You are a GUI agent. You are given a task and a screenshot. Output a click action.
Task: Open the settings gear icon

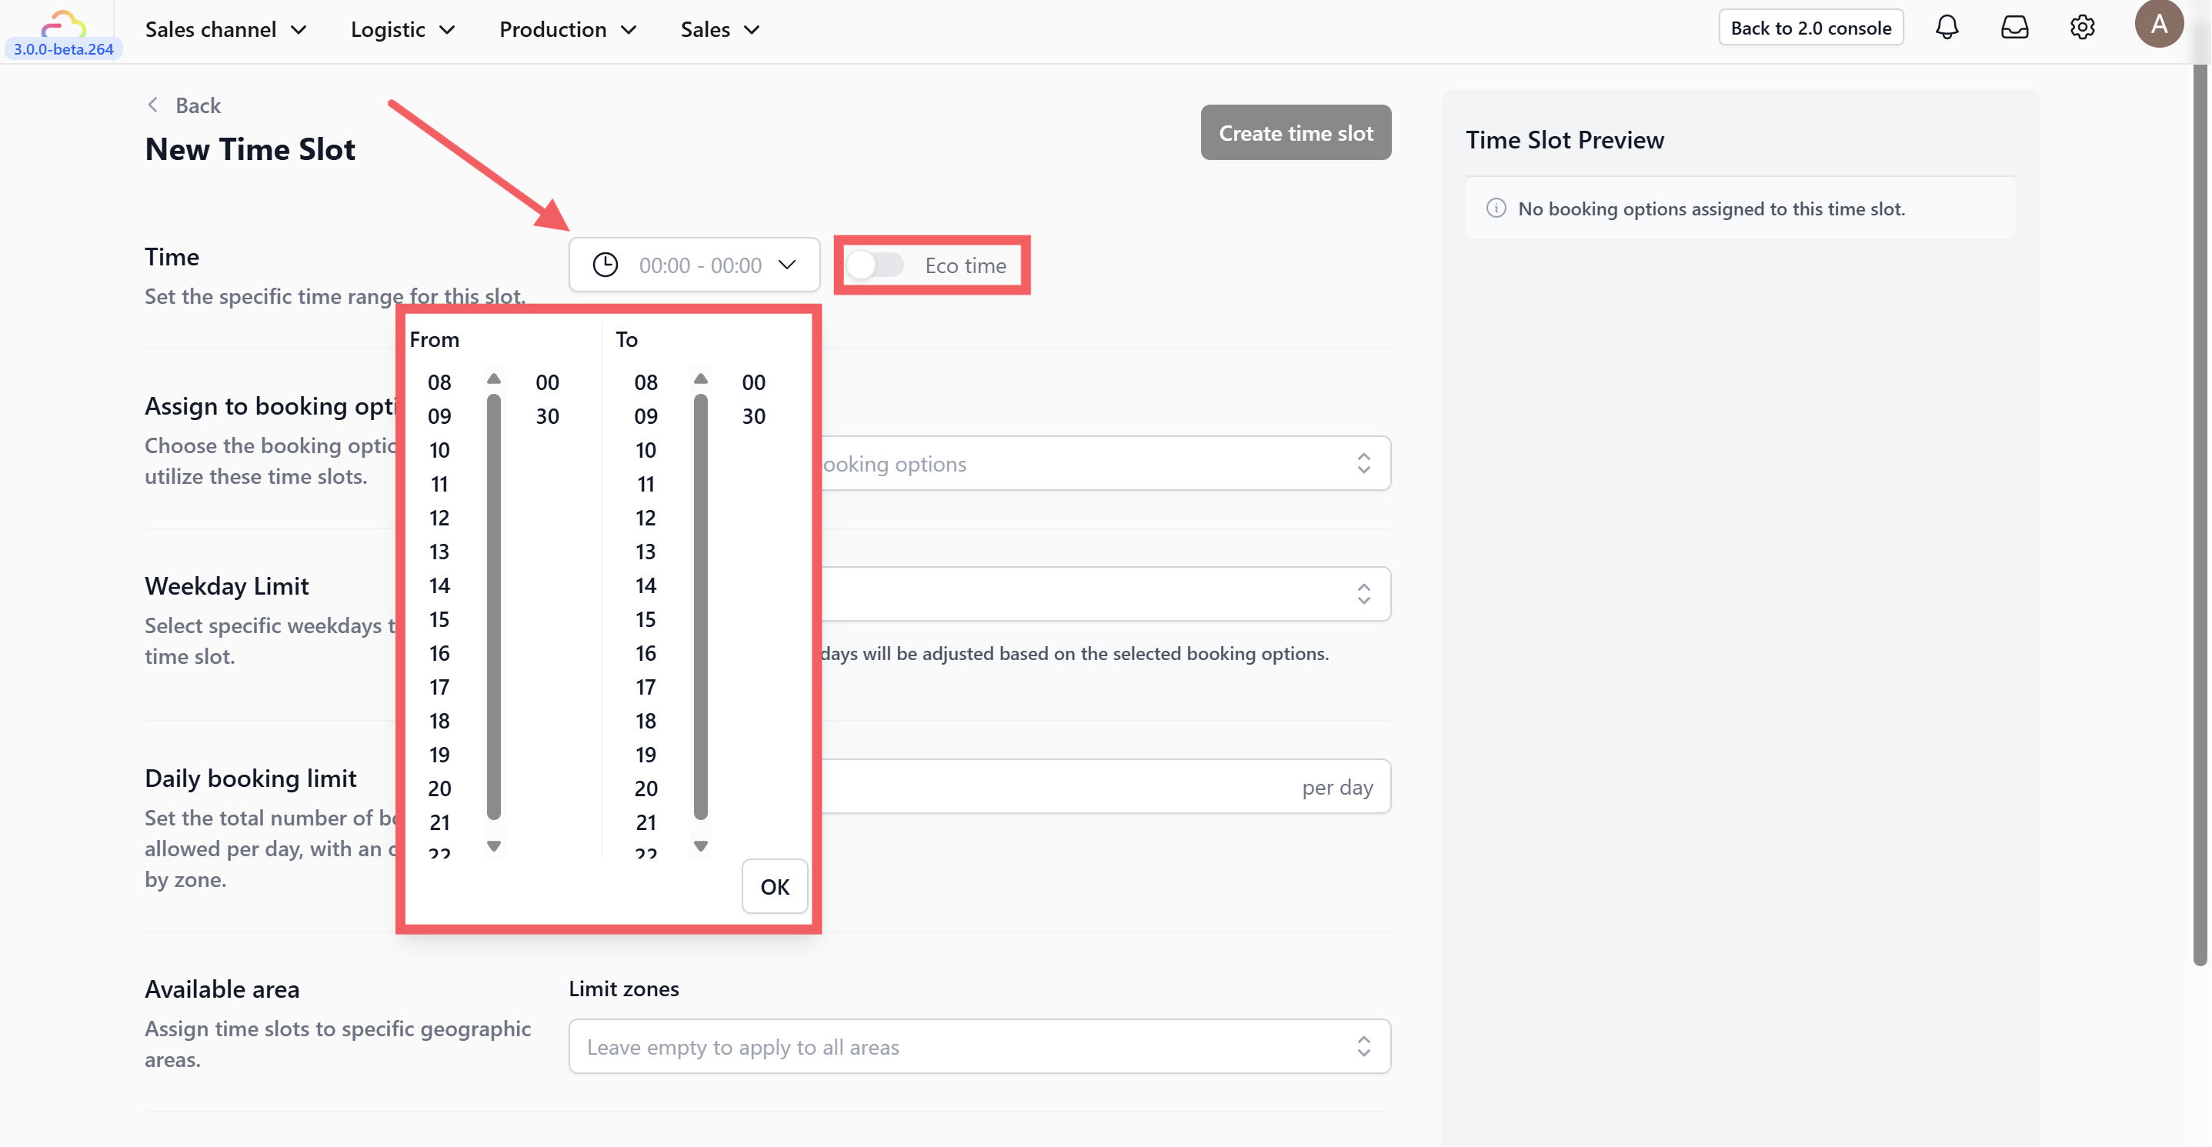click(2081, 28)
